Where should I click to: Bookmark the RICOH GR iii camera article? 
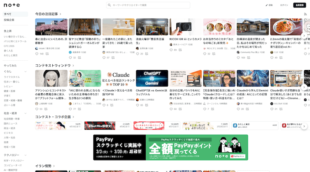coord(180,50)
